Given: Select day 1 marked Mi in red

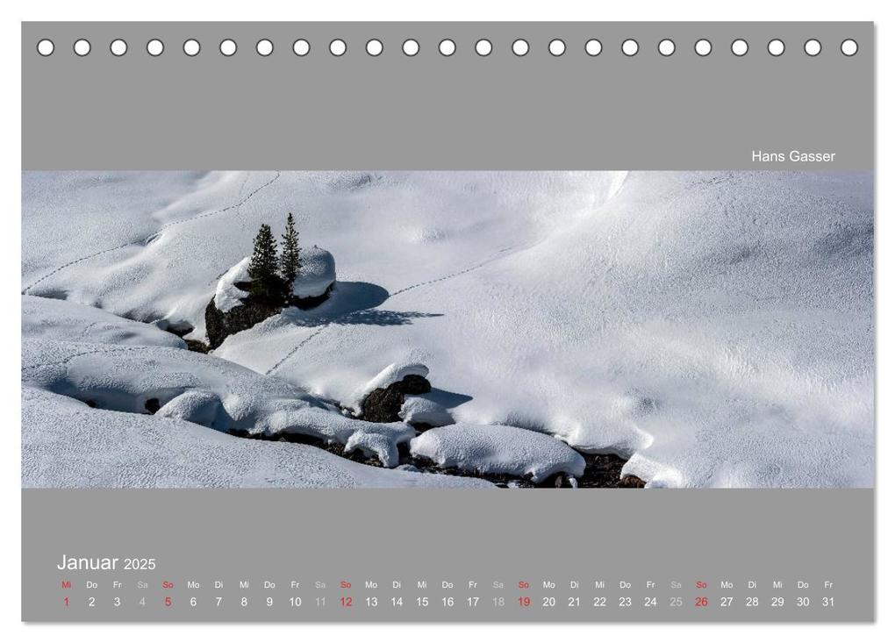Looking at the screenshot, I should pos(66,602).
